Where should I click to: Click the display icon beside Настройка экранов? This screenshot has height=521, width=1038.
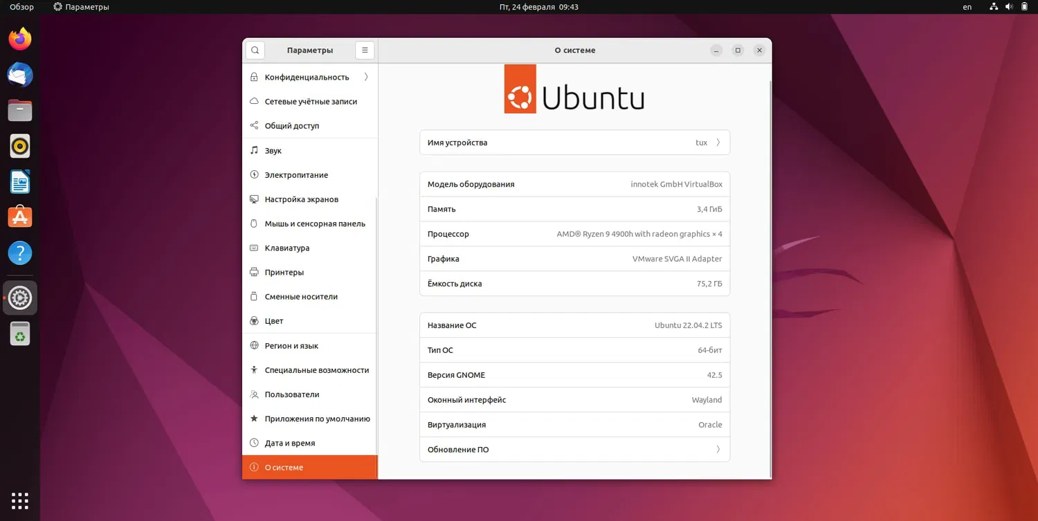tap(254, 199)
